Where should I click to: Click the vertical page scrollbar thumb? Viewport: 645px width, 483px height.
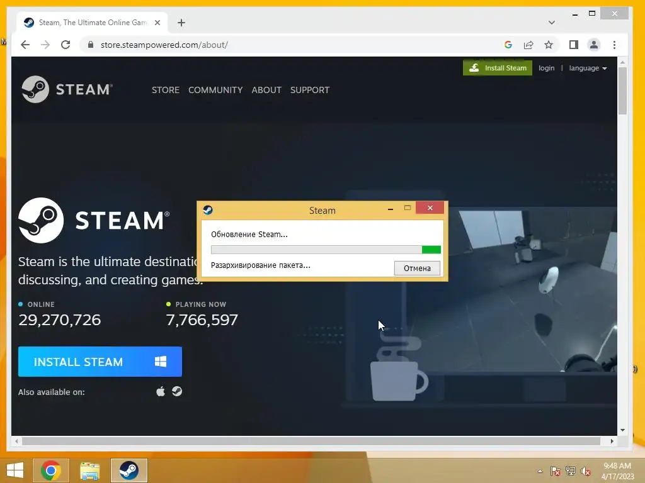point(622,91)
